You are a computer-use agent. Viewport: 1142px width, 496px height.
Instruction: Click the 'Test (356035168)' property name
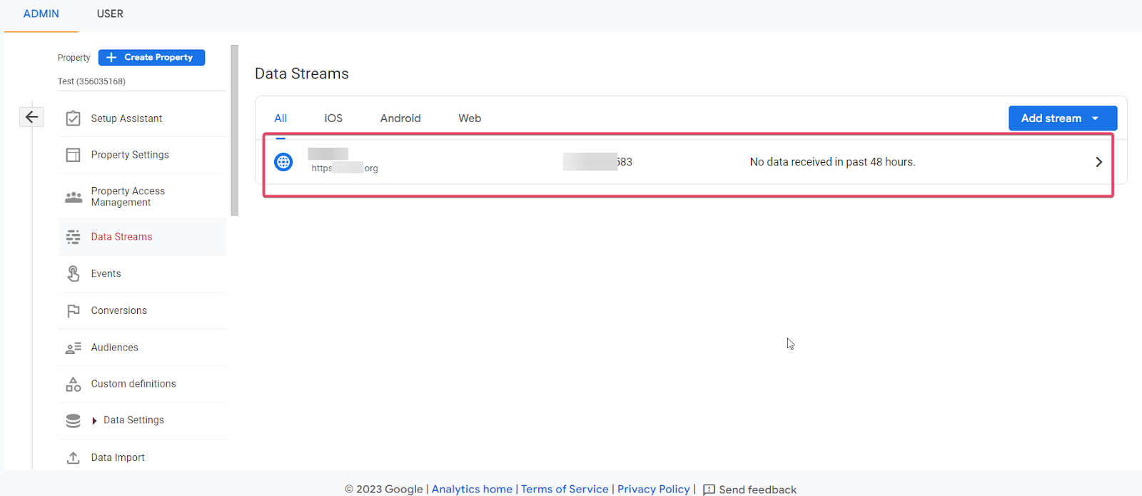click(91, 81)
